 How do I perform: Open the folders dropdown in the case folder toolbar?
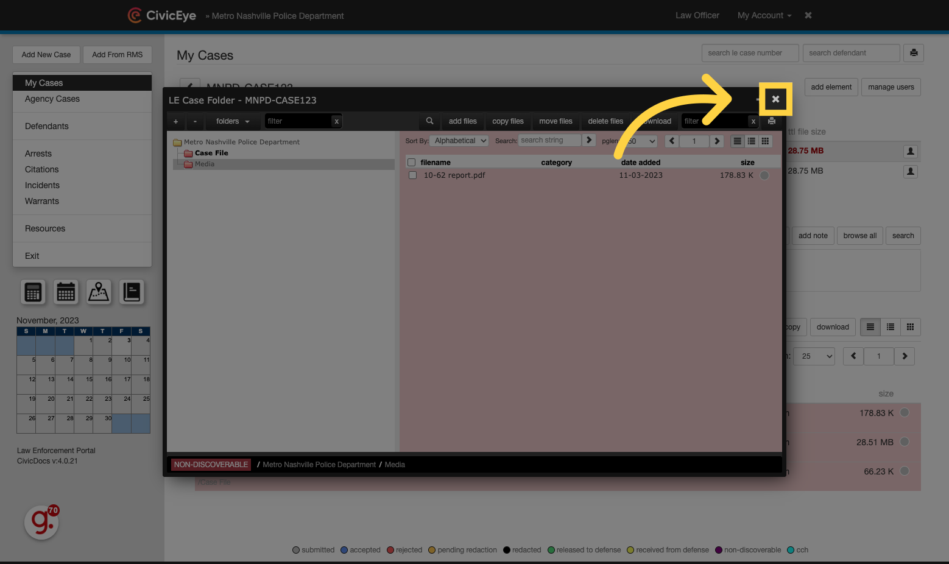(x=233, y=121)
